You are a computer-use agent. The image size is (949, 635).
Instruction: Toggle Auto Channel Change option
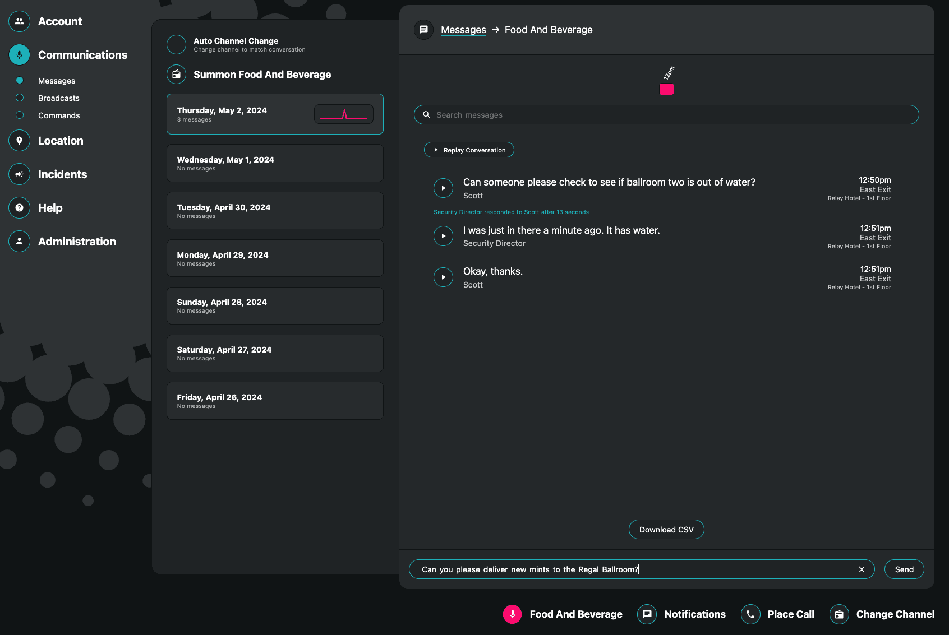pyautogui.click(x=176, y=44)
